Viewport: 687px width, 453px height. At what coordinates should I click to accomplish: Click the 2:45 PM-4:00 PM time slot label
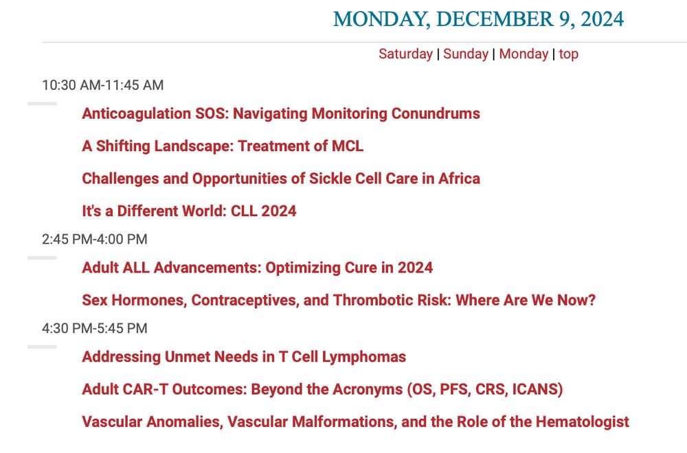pyautogui.click(x=94, y=239)
